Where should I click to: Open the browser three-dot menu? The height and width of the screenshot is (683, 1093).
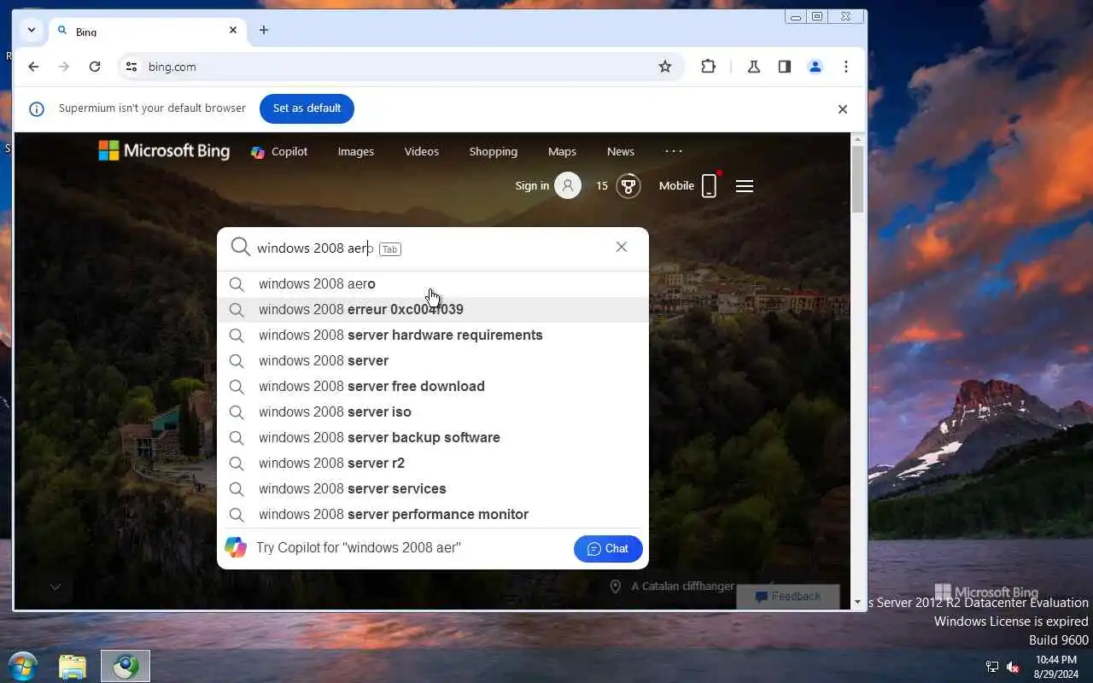coord(846,67)
